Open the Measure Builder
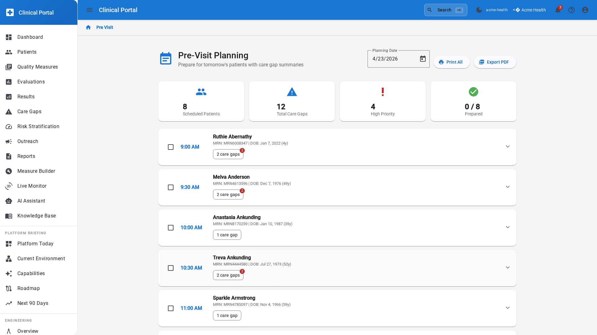This screenshot has width=597, height=335. pyautogui.click(x=36, y=171)
